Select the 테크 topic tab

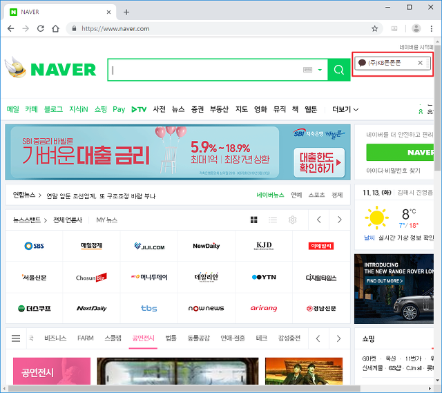261,338
